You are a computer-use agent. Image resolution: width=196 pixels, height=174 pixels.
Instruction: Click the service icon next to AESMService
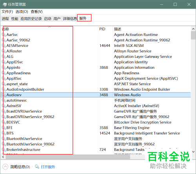pos(4,46)
